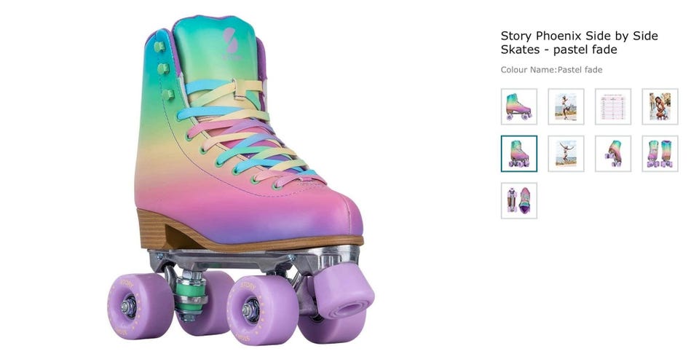Open the thumbnail of the model standing on one leg
The width and height of the screenshot is (699, 362).
566,106
